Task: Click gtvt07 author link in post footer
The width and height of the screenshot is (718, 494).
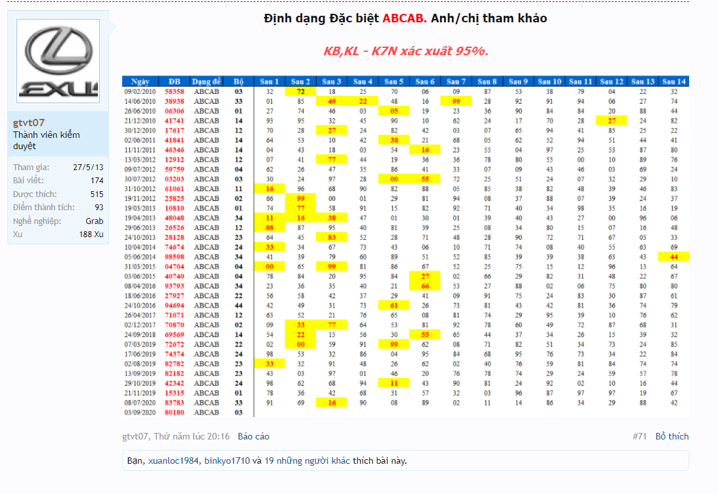Action: coord(136,436)
